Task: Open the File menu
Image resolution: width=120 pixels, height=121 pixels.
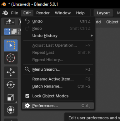Action: tap(15, 13)
